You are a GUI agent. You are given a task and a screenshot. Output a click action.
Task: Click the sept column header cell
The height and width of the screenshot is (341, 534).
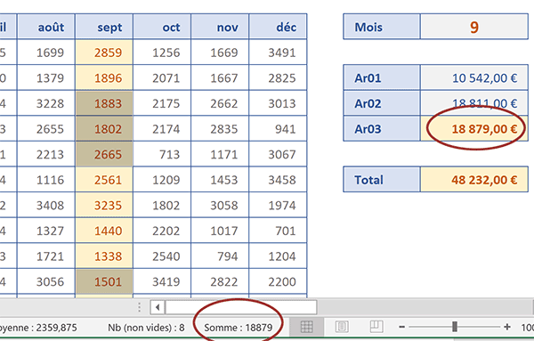pos(104,27)
